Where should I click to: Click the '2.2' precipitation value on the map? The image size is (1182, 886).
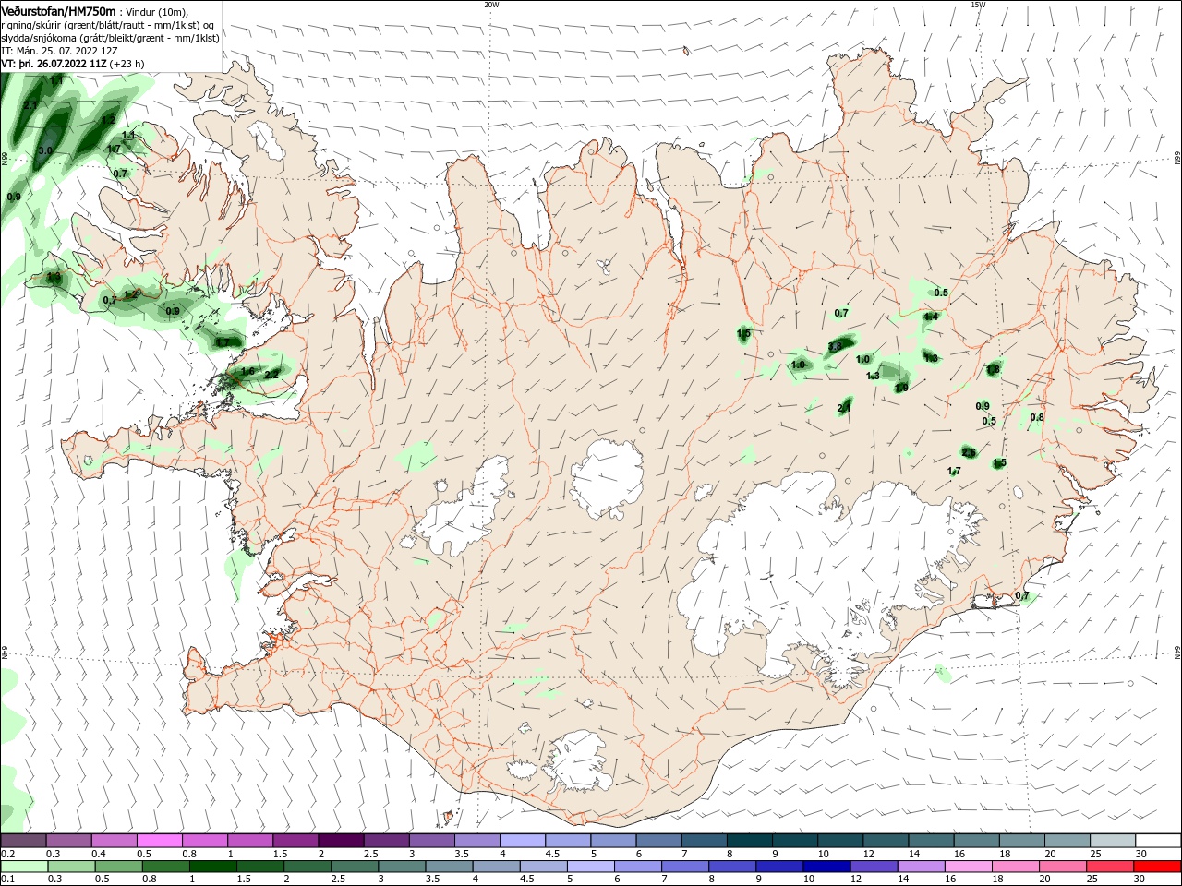[271, 375]
